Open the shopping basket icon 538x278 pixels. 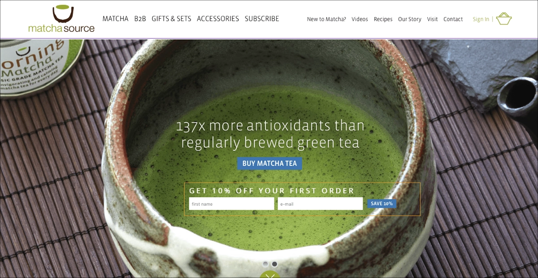tap(504, 18)
